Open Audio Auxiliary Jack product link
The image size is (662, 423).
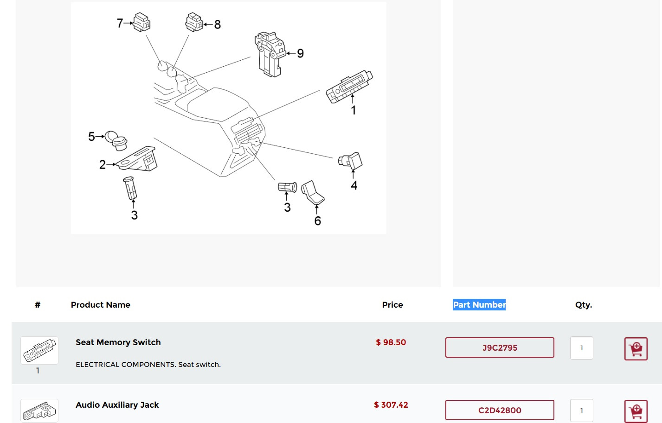117,405
